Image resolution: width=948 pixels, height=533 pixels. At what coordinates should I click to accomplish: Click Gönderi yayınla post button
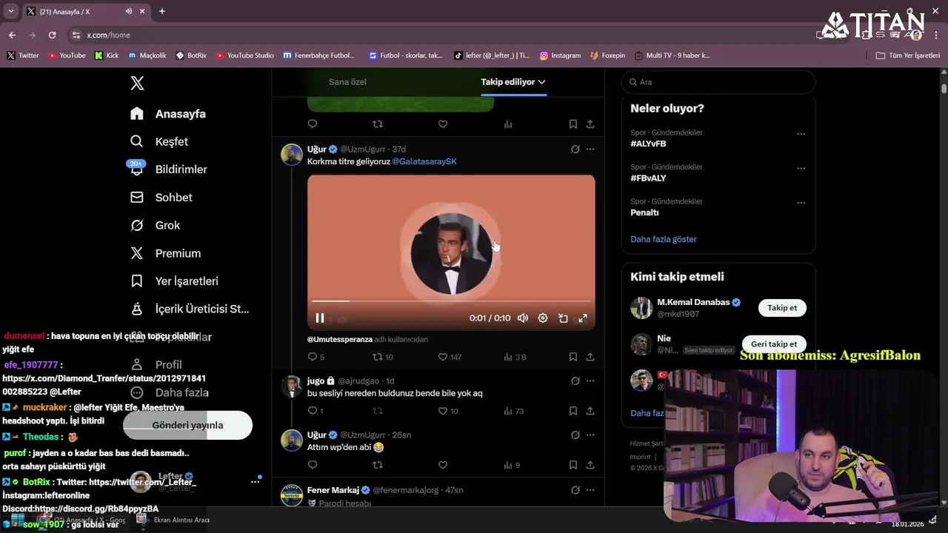[187, 426]
